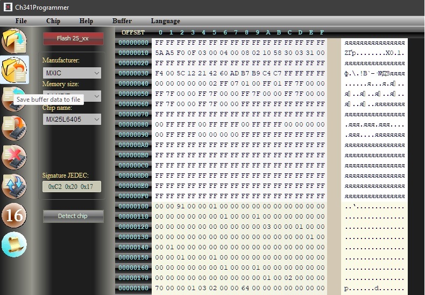Click the Save buffer data to file tooltip
This screenshot has height=295, width=425.
point(48,100)
